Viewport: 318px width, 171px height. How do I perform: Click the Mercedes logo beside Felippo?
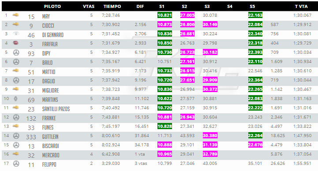coord(16,164)
